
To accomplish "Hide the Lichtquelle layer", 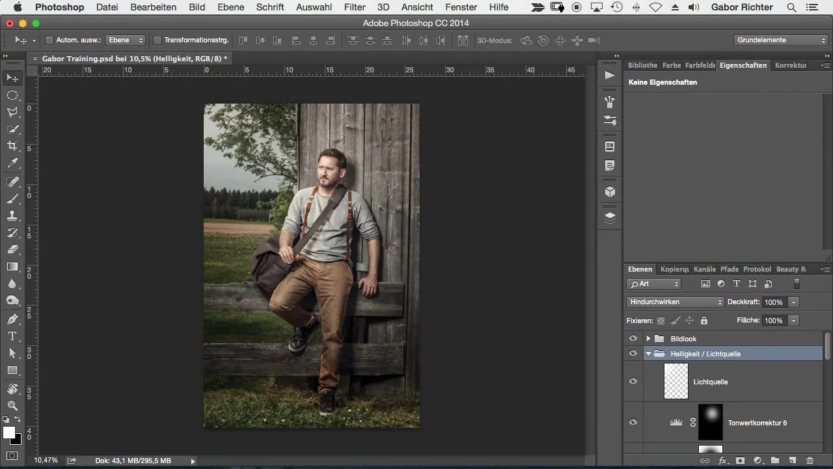I will (x=633, y=382).
